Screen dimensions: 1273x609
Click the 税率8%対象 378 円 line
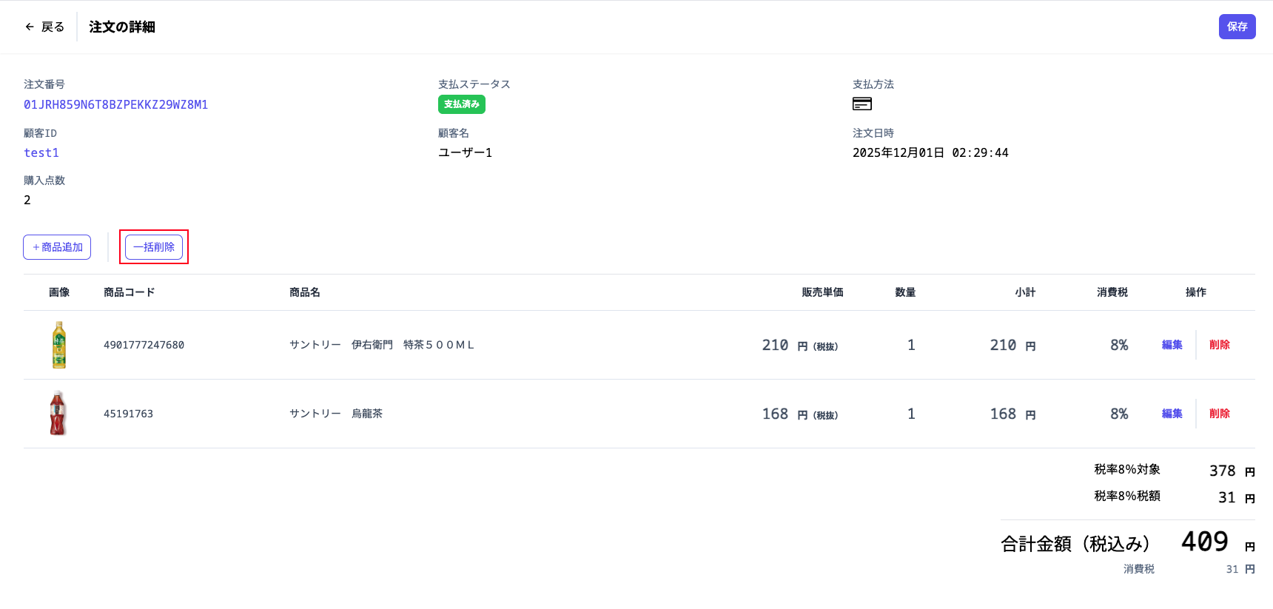click(1175, 471)
